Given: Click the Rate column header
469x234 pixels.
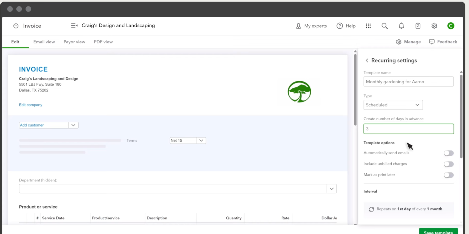Looking at the screenshot, I should click(285, 218).
